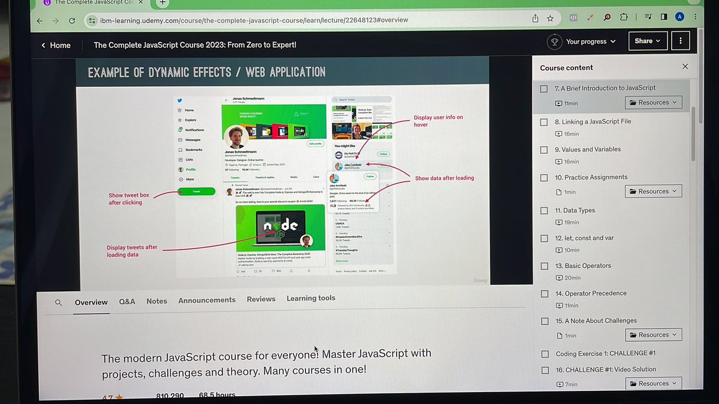719x404 pixels.
Task: Select the JavaScript Course browser tab
Action: tap(93, 2)
